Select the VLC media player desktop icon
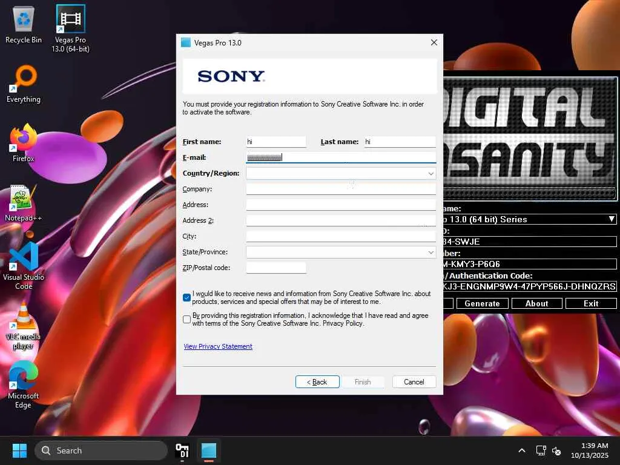 24,326
